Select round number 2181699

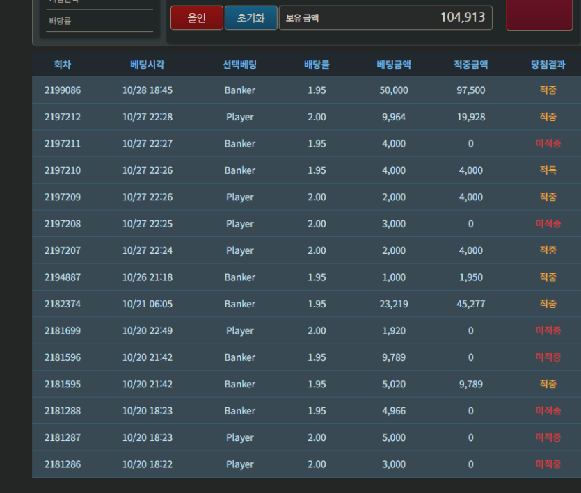coord(62,330)
